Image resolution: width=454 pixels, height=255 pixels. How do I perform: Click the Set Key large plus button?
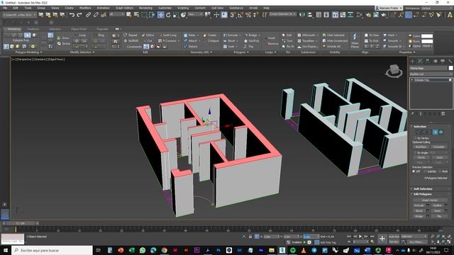click(x=382, y=239)
